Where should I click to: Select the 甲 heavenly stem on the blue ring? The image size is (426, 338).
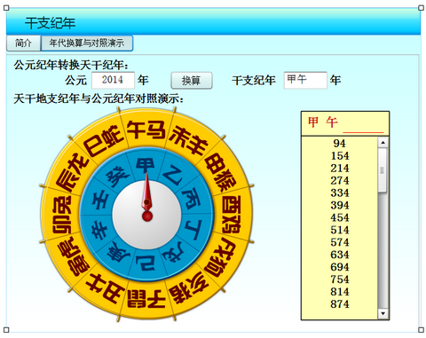click(146, 165)
